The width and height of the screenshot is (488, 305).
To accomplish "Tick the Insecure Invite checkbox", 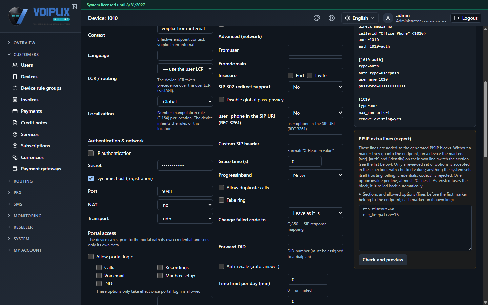I will [310, 75].
